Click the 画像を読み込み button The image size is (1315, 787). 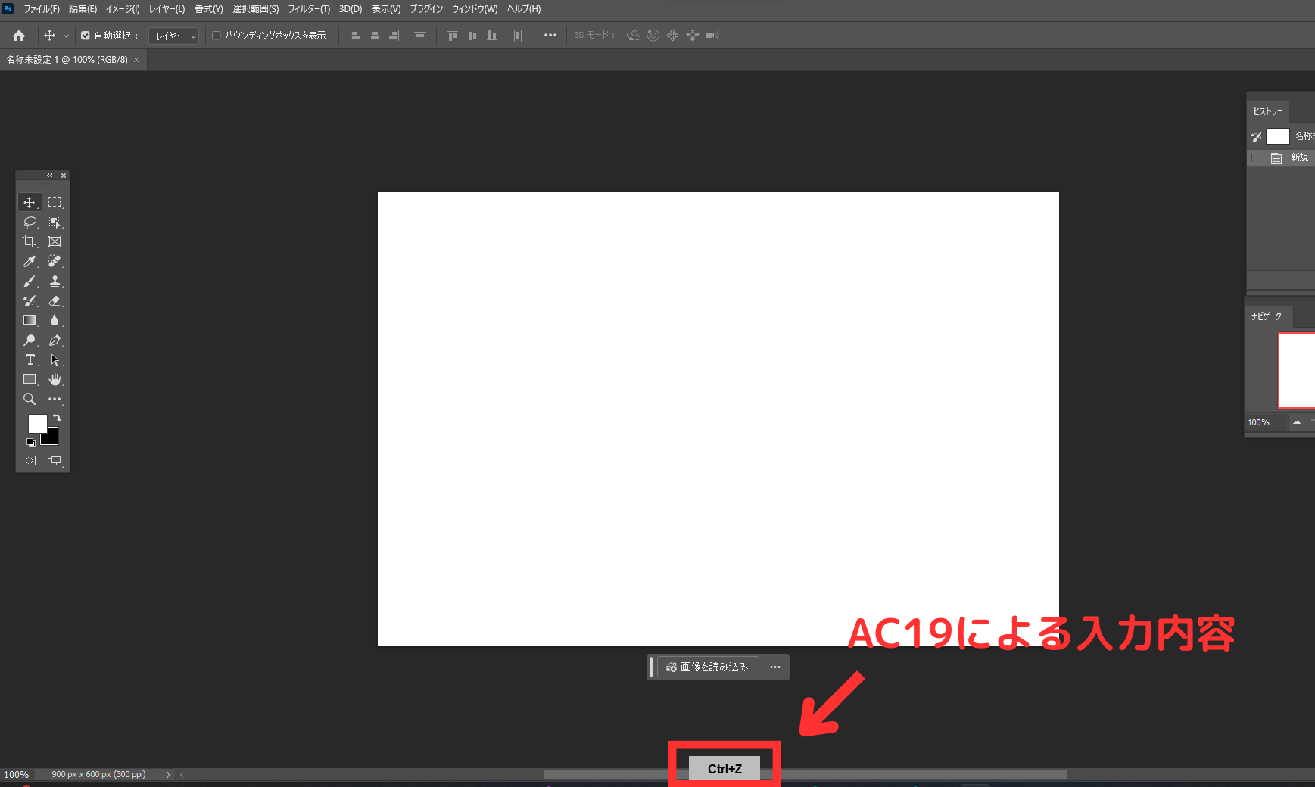click(x=707, y=667)
